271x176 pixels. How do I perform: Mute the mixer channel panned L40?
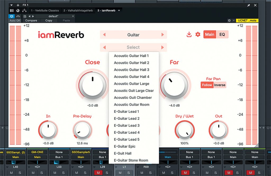pyautogui.click(x=11, y=173)
